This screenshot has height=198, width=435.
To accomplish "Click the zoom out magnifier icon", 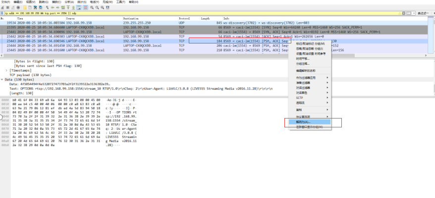I will click(x=97, y=7).
